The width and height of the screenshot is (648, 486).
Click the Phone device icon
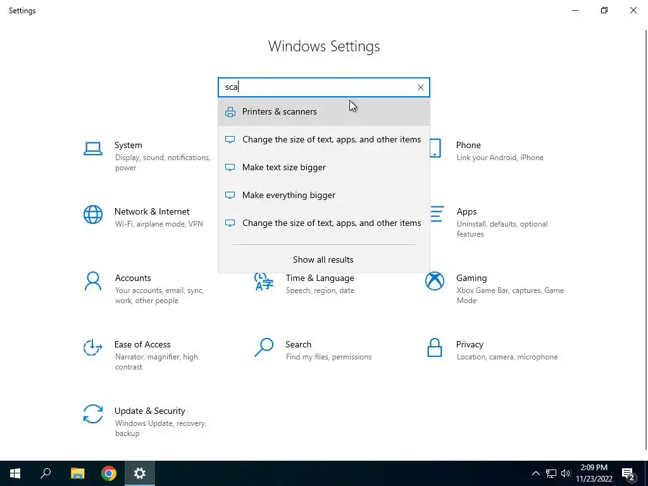[x=435, y=148]
